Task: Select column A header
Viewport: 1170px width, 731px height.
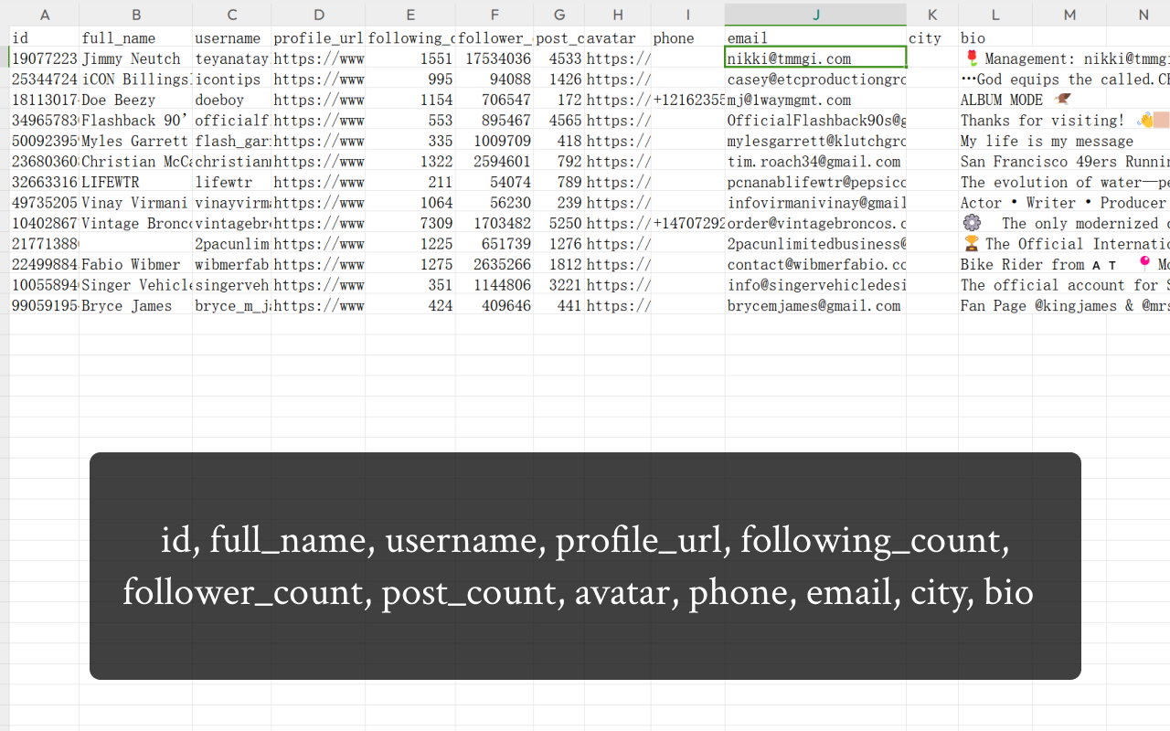Action: click(x=45, y=15)
